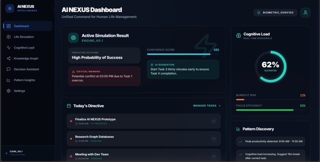Click the Cognitive Load pulse icon
The image size is (320, 162).
pos(9,47)
